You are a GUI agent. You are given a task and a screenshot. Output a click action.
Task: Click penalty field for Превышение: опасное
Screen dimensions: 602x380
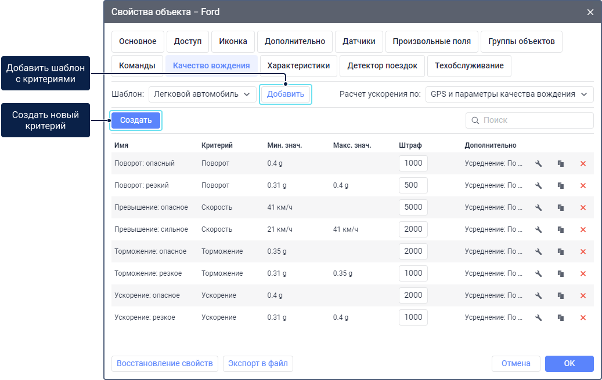tap(413, 207)
